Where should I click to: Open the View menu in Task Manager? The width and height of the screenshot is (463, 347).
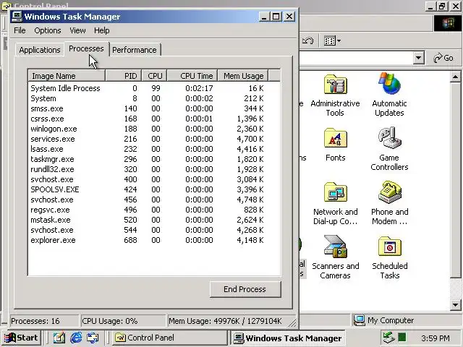(x=77, y=30)
